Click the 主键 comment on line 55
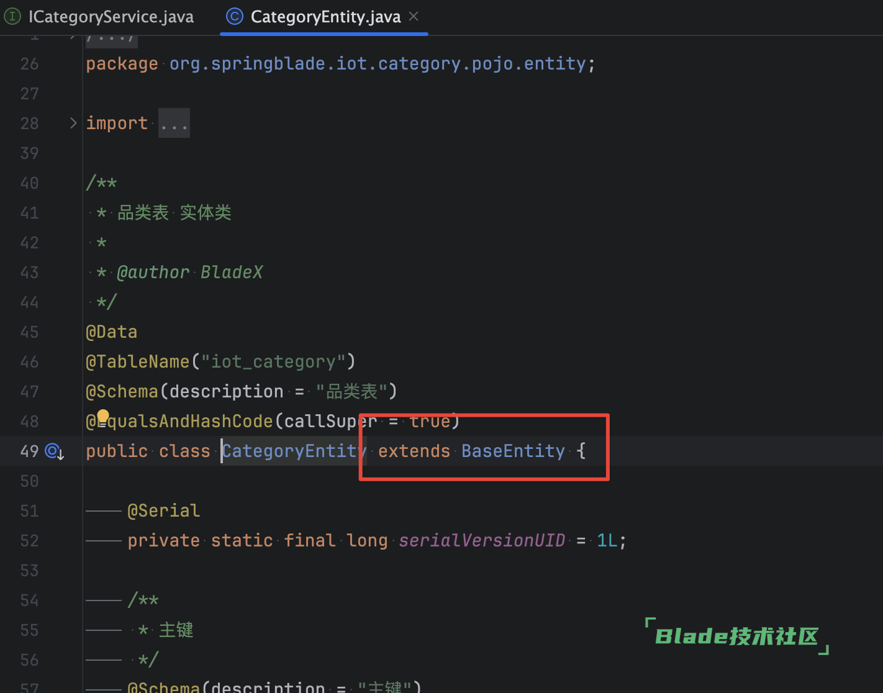This screenshot has height=693, width=883. [176, 630]
